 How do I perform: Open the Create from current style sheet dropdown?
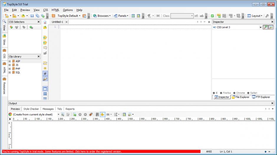[58, 115]
